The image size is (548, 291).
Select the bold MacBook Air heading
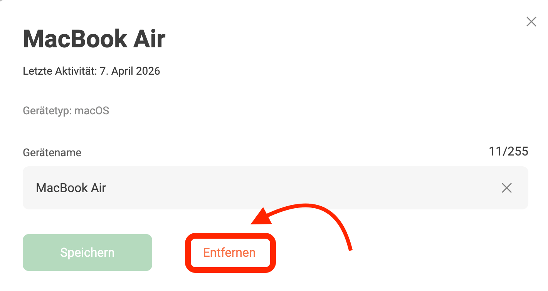coord(94,39)
